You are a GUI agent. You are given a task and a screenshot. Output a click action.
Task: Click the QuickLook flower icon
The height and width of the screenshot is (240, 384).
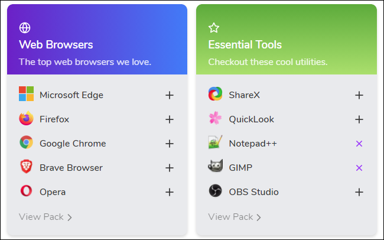click(x=215, y=119)
